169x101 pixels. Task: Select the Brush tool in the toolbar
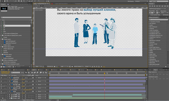tap(27, 1)
